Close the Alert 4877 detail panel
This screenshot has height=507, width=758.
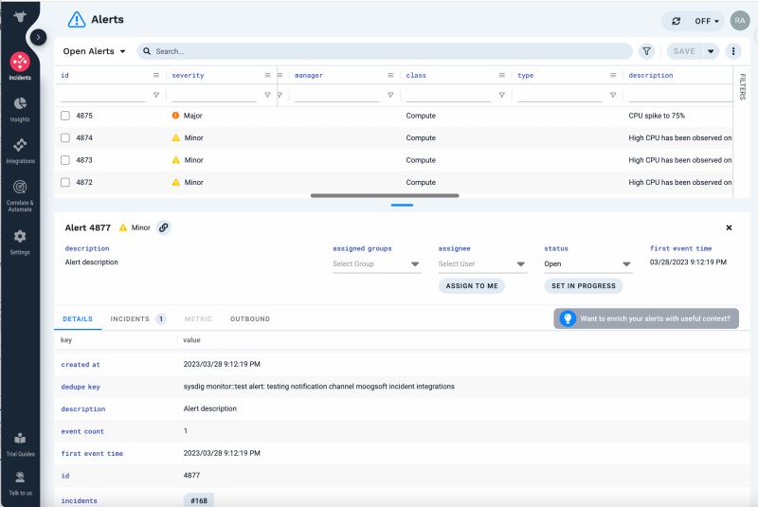[x=729, y=227]
